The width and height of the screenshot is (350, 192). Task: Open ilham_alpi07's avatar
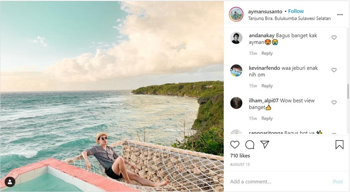[236, 103]
